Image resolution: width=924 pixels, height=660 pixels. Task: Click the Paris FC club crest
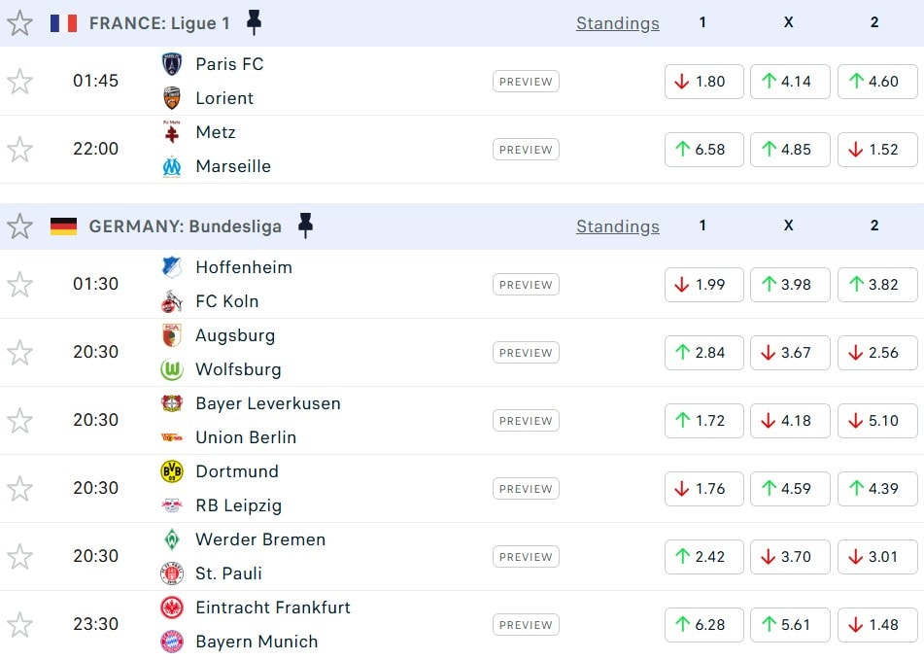click(172, 64)
